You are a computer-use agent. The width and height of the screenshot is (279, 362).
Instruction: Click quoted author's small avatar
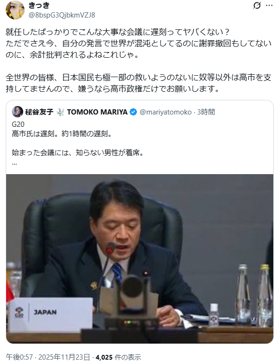coord(18,112)
